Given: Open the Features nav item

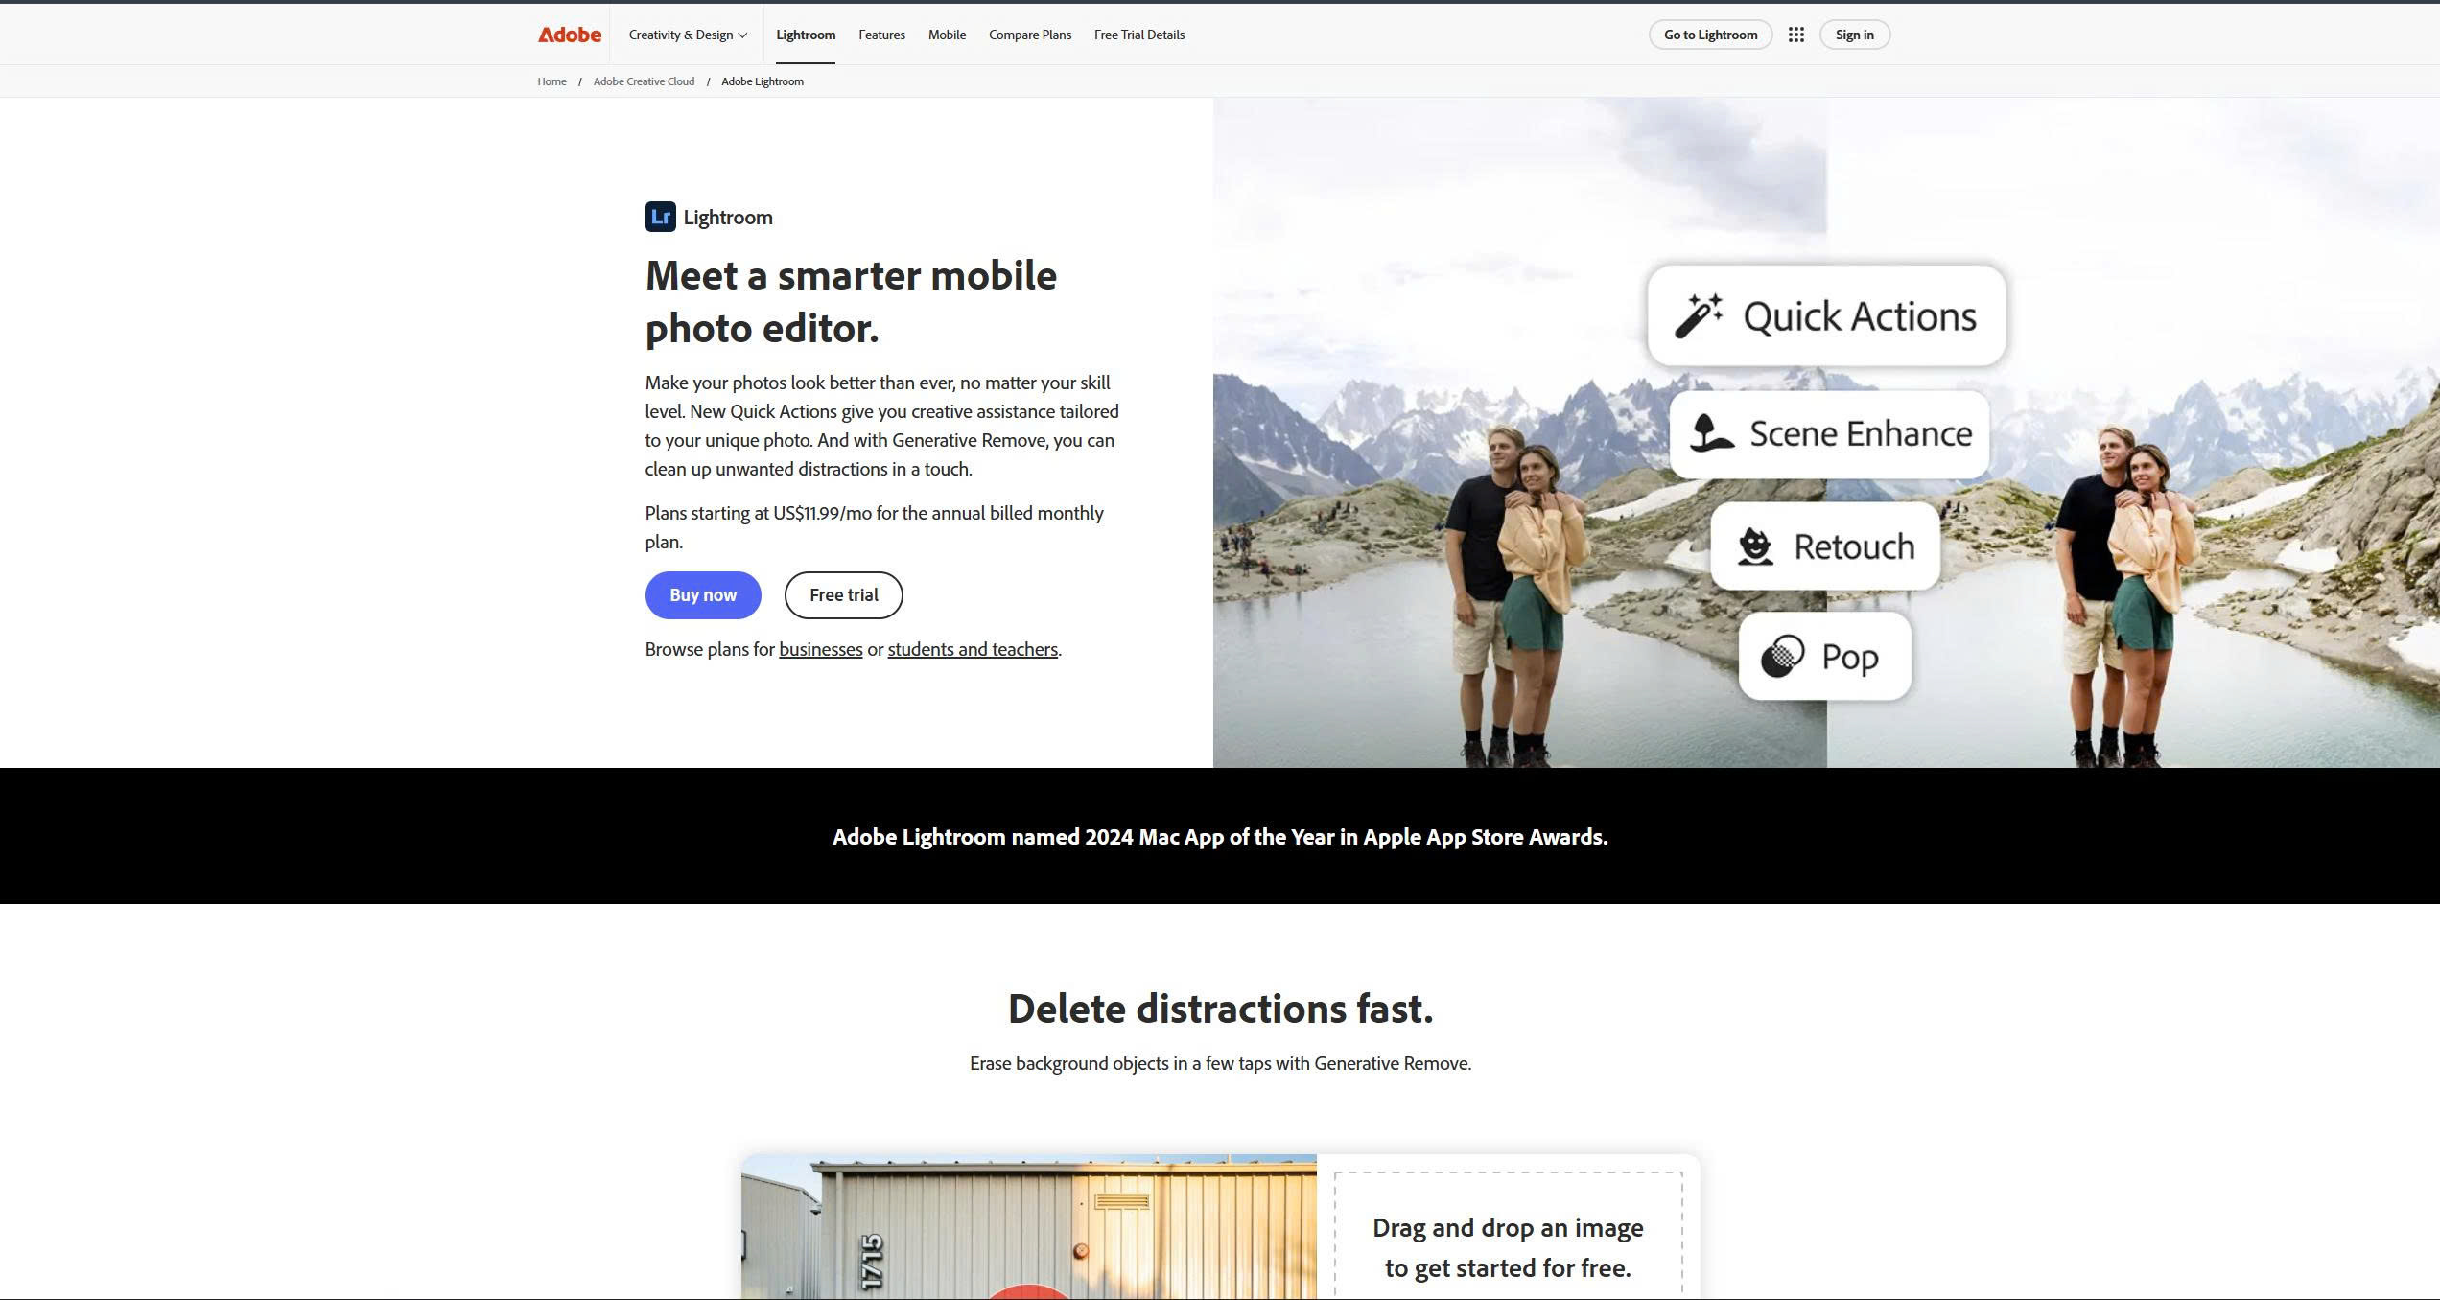Looking at the screenshot, I should [x=881, y=35].
